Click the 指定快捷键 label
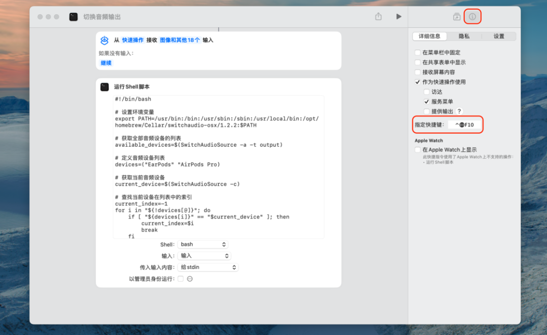Image resolution: width=547 pixels, height=335 pixels. pos(429,125)
